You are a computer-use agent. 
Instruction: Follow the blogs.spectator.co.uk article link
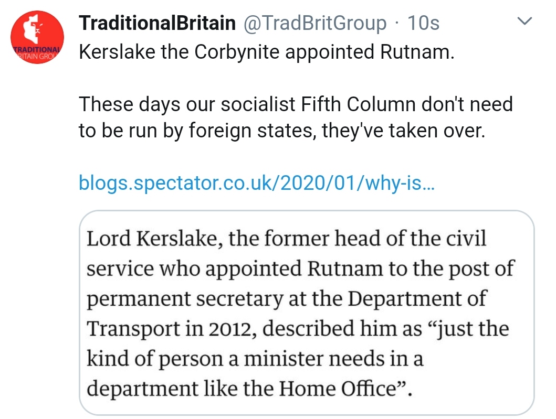tap(256, 184)
